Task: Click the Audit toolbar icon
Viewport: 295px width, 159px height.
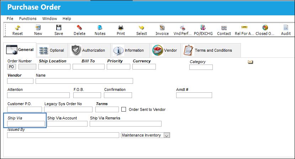Action: 286,30
